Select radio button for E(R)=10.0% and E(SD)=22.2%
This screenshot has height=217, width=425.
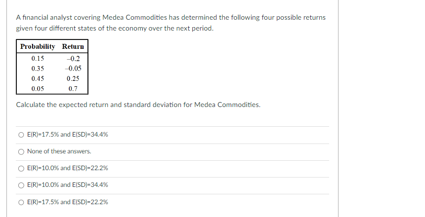click(x=21, y=168)
